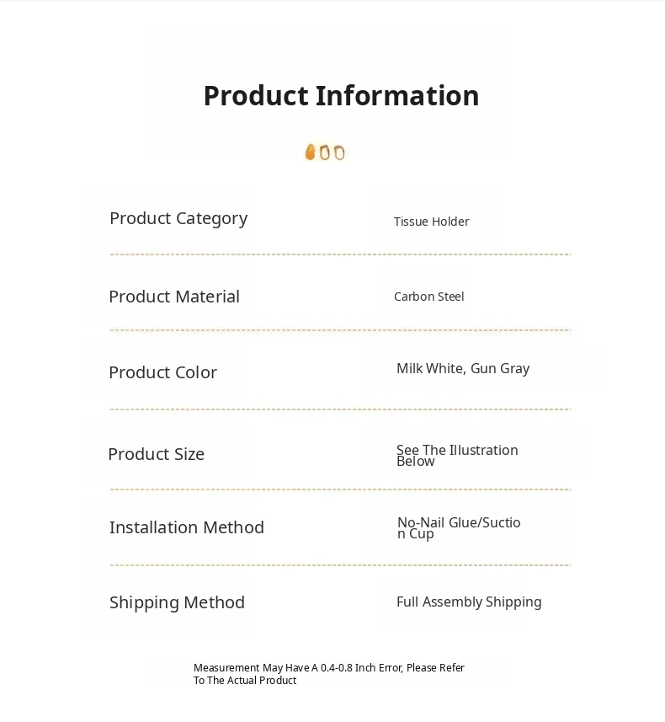Click See The Illustration Below text

pos(457,455)
